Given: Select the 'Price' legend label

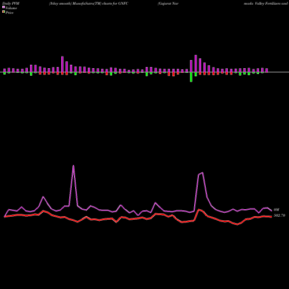Looking at the screenshot, I should [x=9, y=13].
